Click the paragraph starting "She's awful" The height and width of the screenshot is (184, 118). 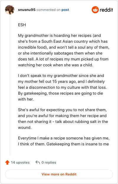point(63,119)
